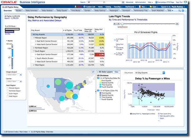The height and width of the screenshot is (138, 191).
Task: Switch to the Delay Causes tab
Action: click(x=62, y=10)
